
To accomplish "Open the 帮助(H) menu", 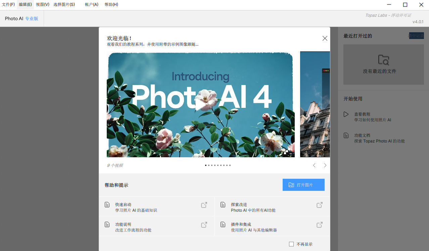I will tap(111, 5).
